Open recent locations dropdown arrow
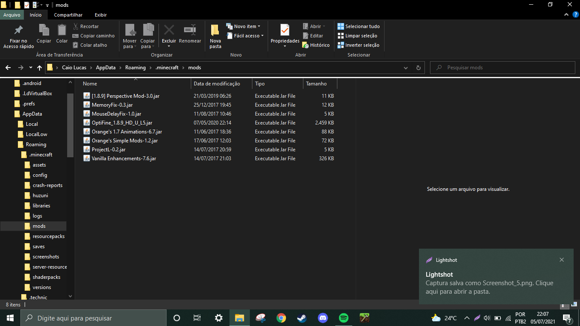 (x=31, y=68)
